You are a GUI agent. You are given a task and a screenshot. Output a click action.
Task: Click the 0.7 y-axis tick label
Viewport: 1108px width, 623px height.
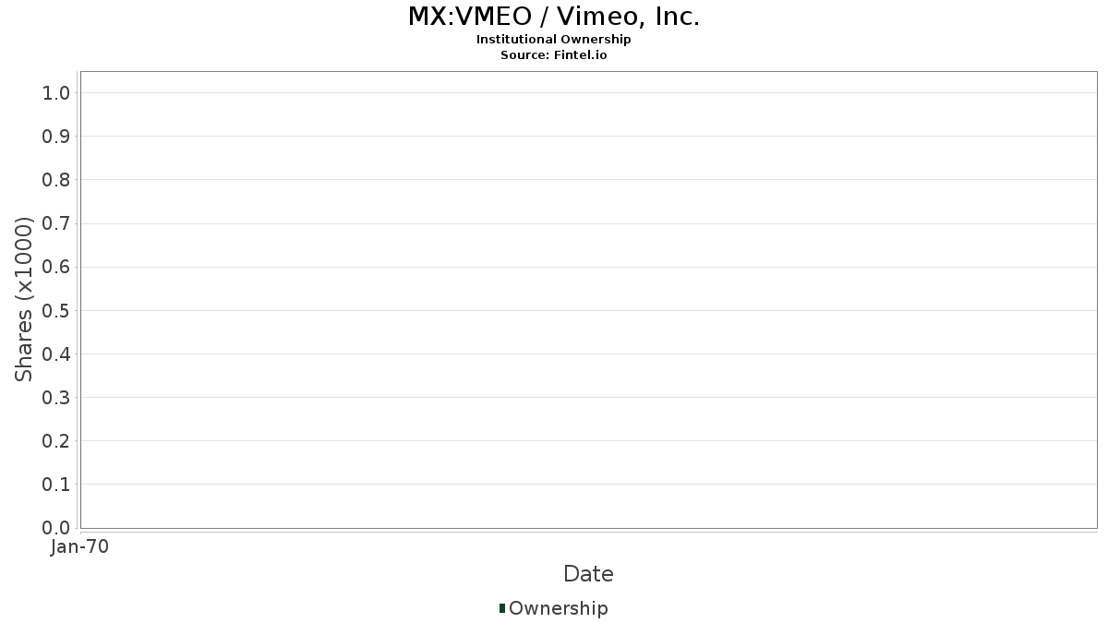(x=56, y=223)
